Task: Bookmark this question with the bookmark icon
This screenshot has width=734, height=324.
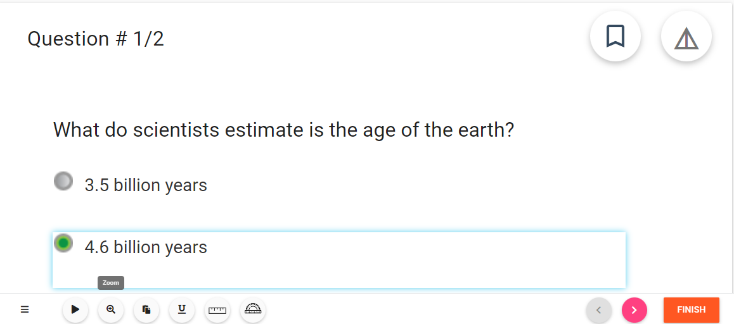Action: (x=615, y=36)
